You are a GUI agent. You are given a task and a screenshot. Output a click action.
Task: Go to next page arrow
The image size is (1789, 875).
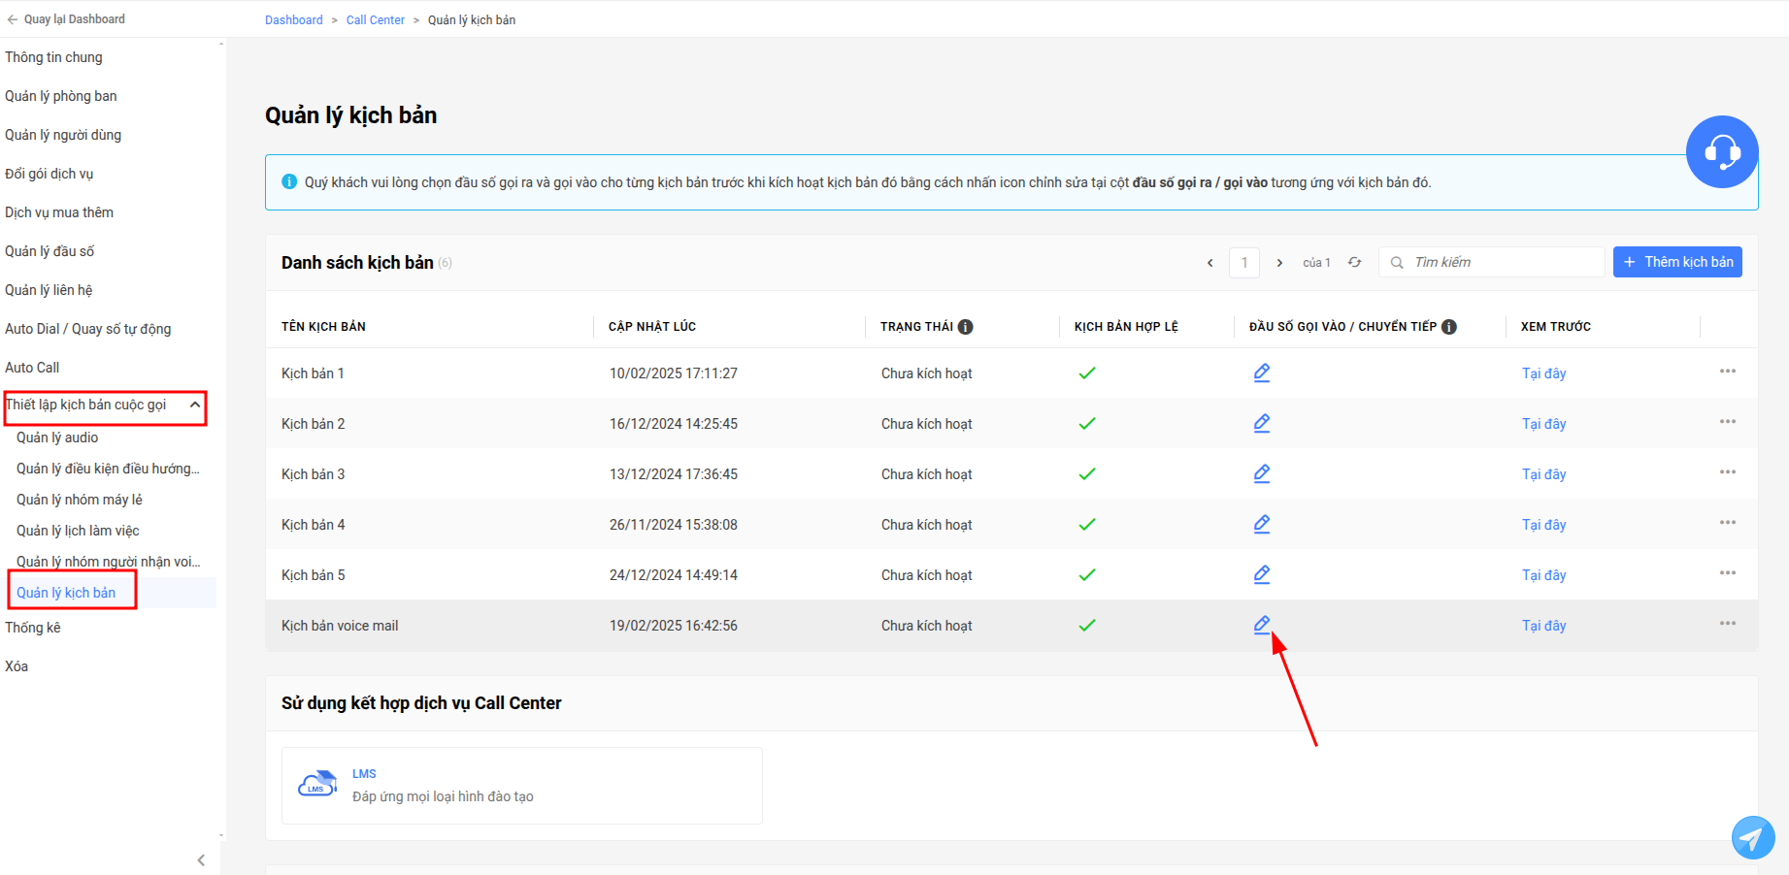point(1279,263)
